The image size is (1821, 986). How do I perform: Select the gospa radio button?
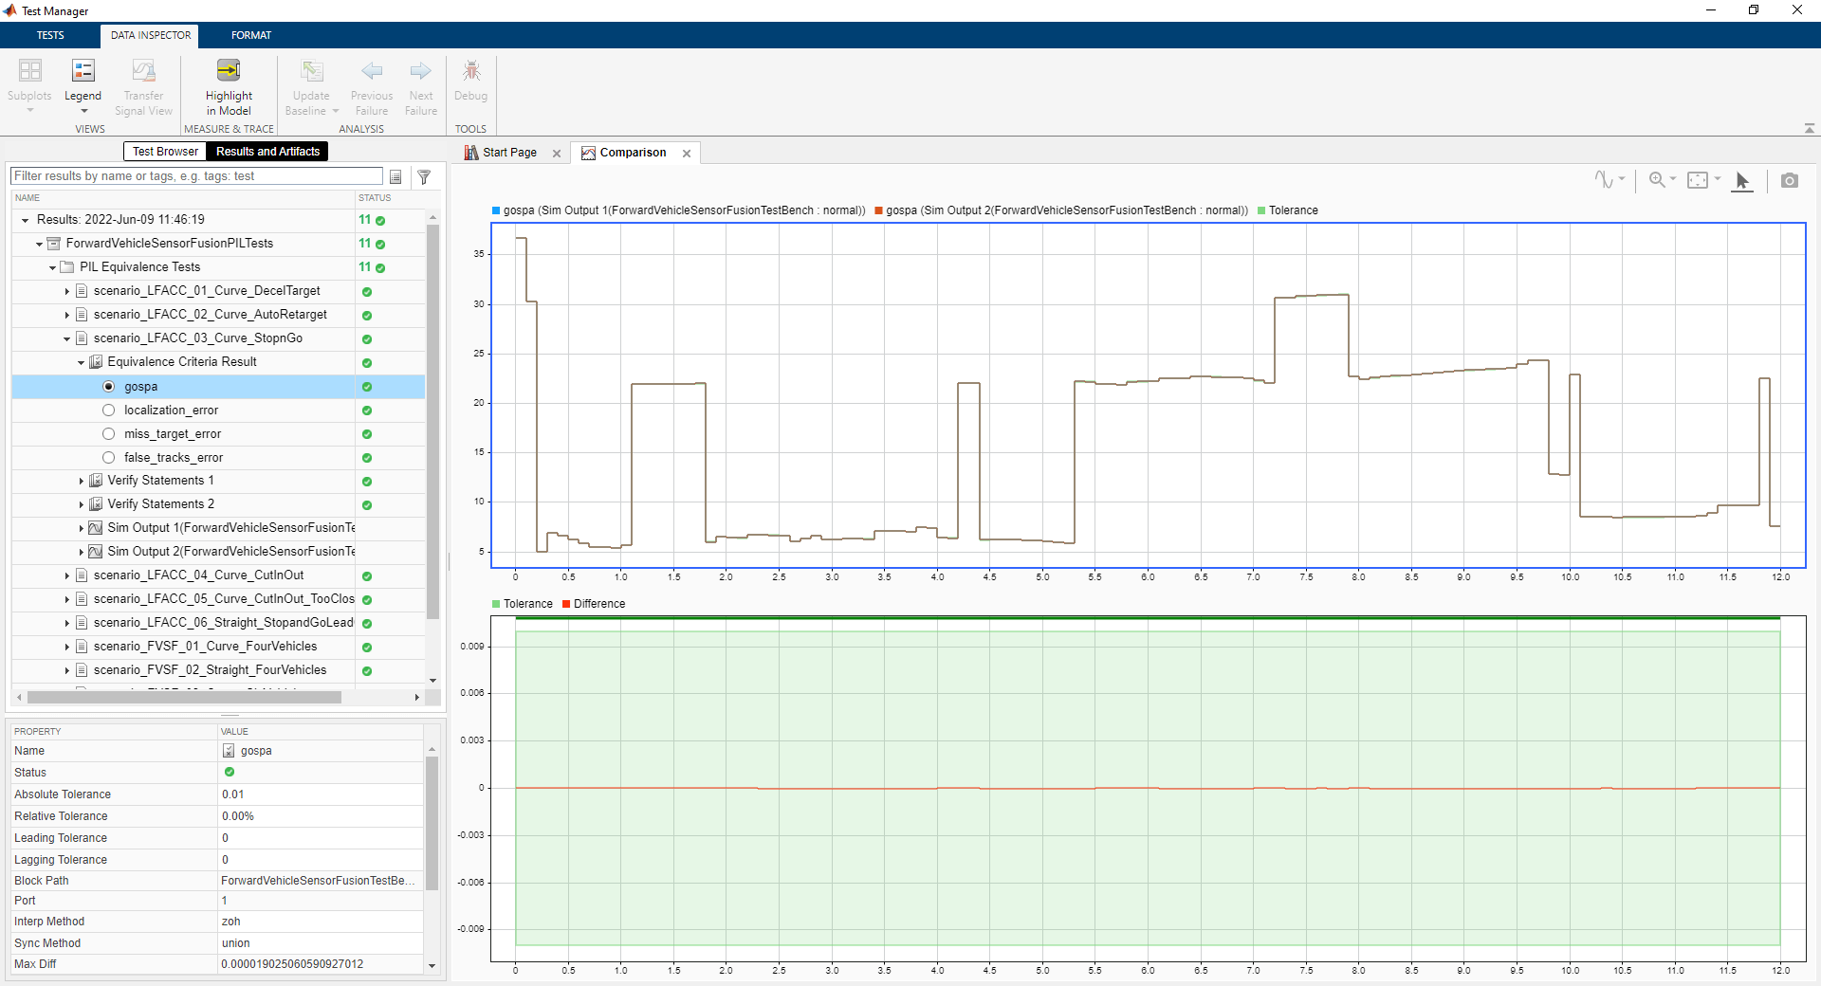[x=109, y=387]
